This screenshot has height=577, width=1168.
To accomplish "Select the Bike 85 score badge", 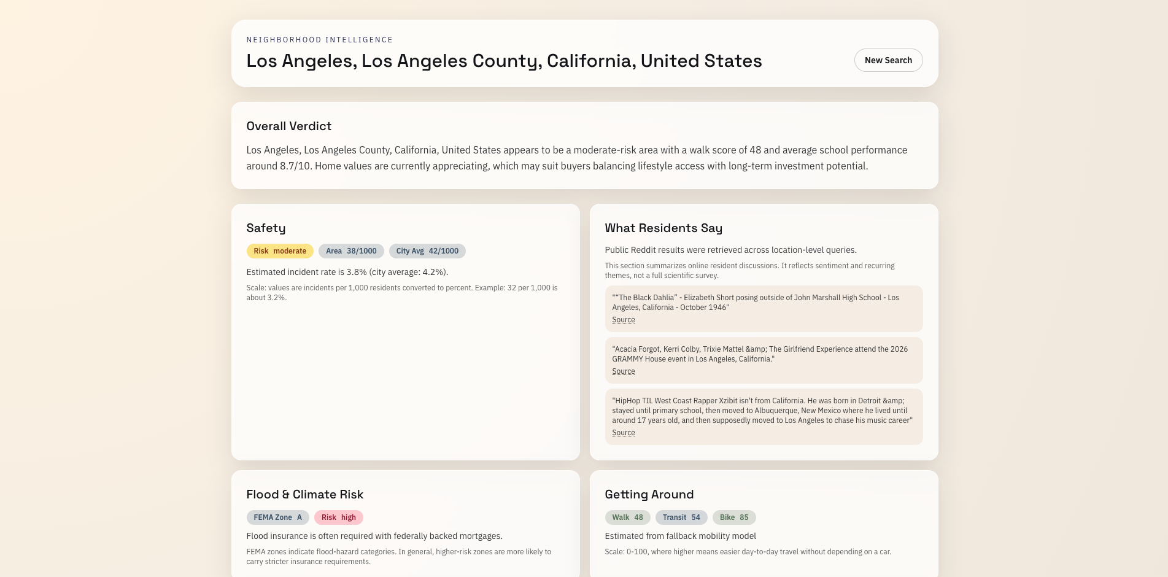I will pos(734,517).
